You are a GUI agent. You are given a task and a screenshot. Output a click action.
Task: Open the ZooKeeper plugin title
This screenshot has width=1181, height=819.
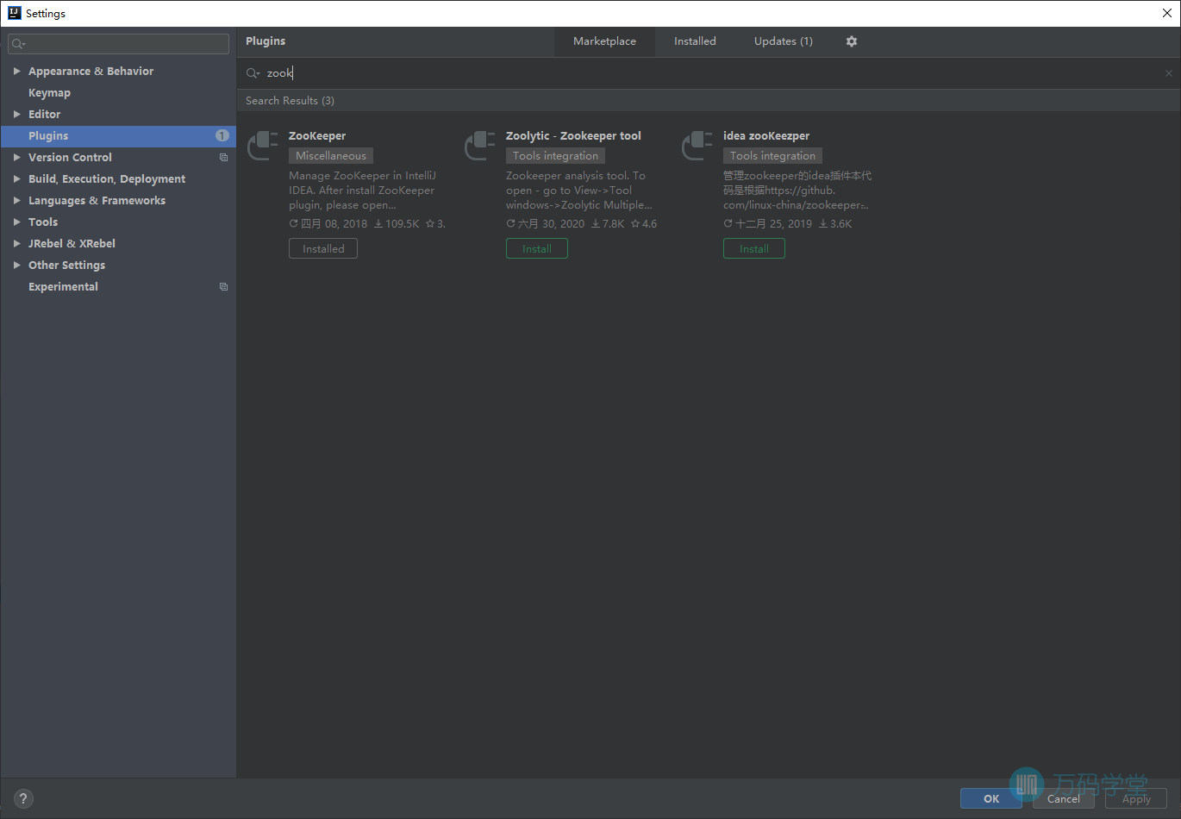click(x=317, y=136)
